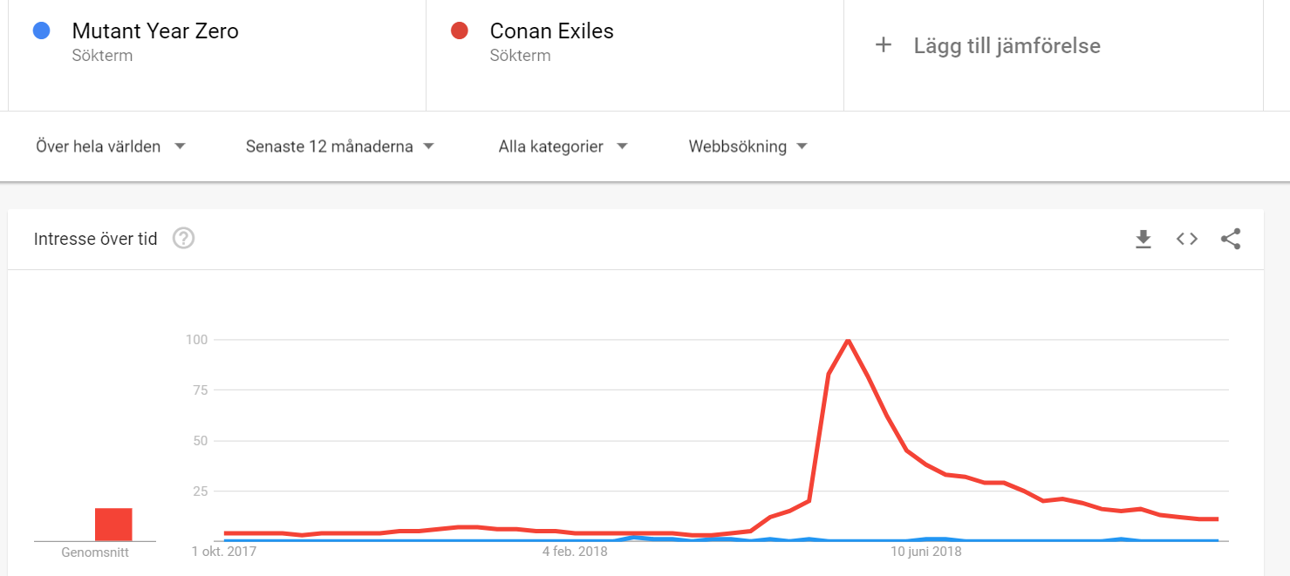Viewport: 1290px width, 576px height.
Task: Edit the Conan Exiles search term
Action: [x=552, y=31]
